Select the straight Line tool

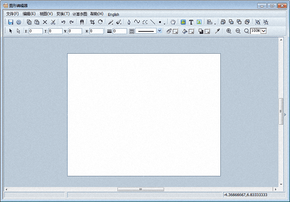click(153, 22)
